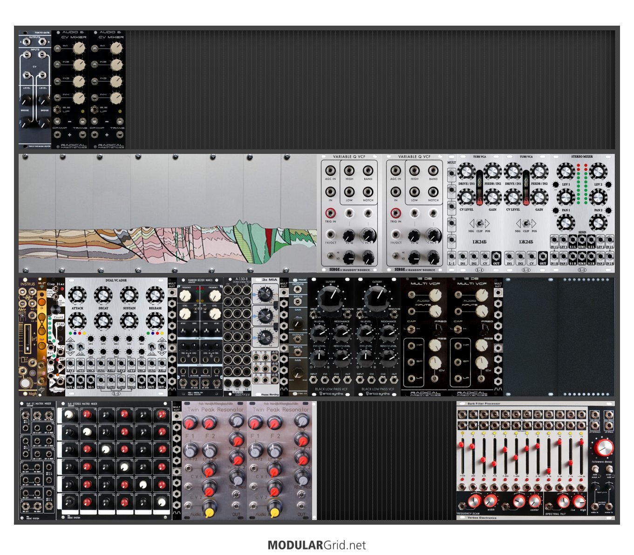Flip CLIP switch on first Tube VCA

(479, 223)
